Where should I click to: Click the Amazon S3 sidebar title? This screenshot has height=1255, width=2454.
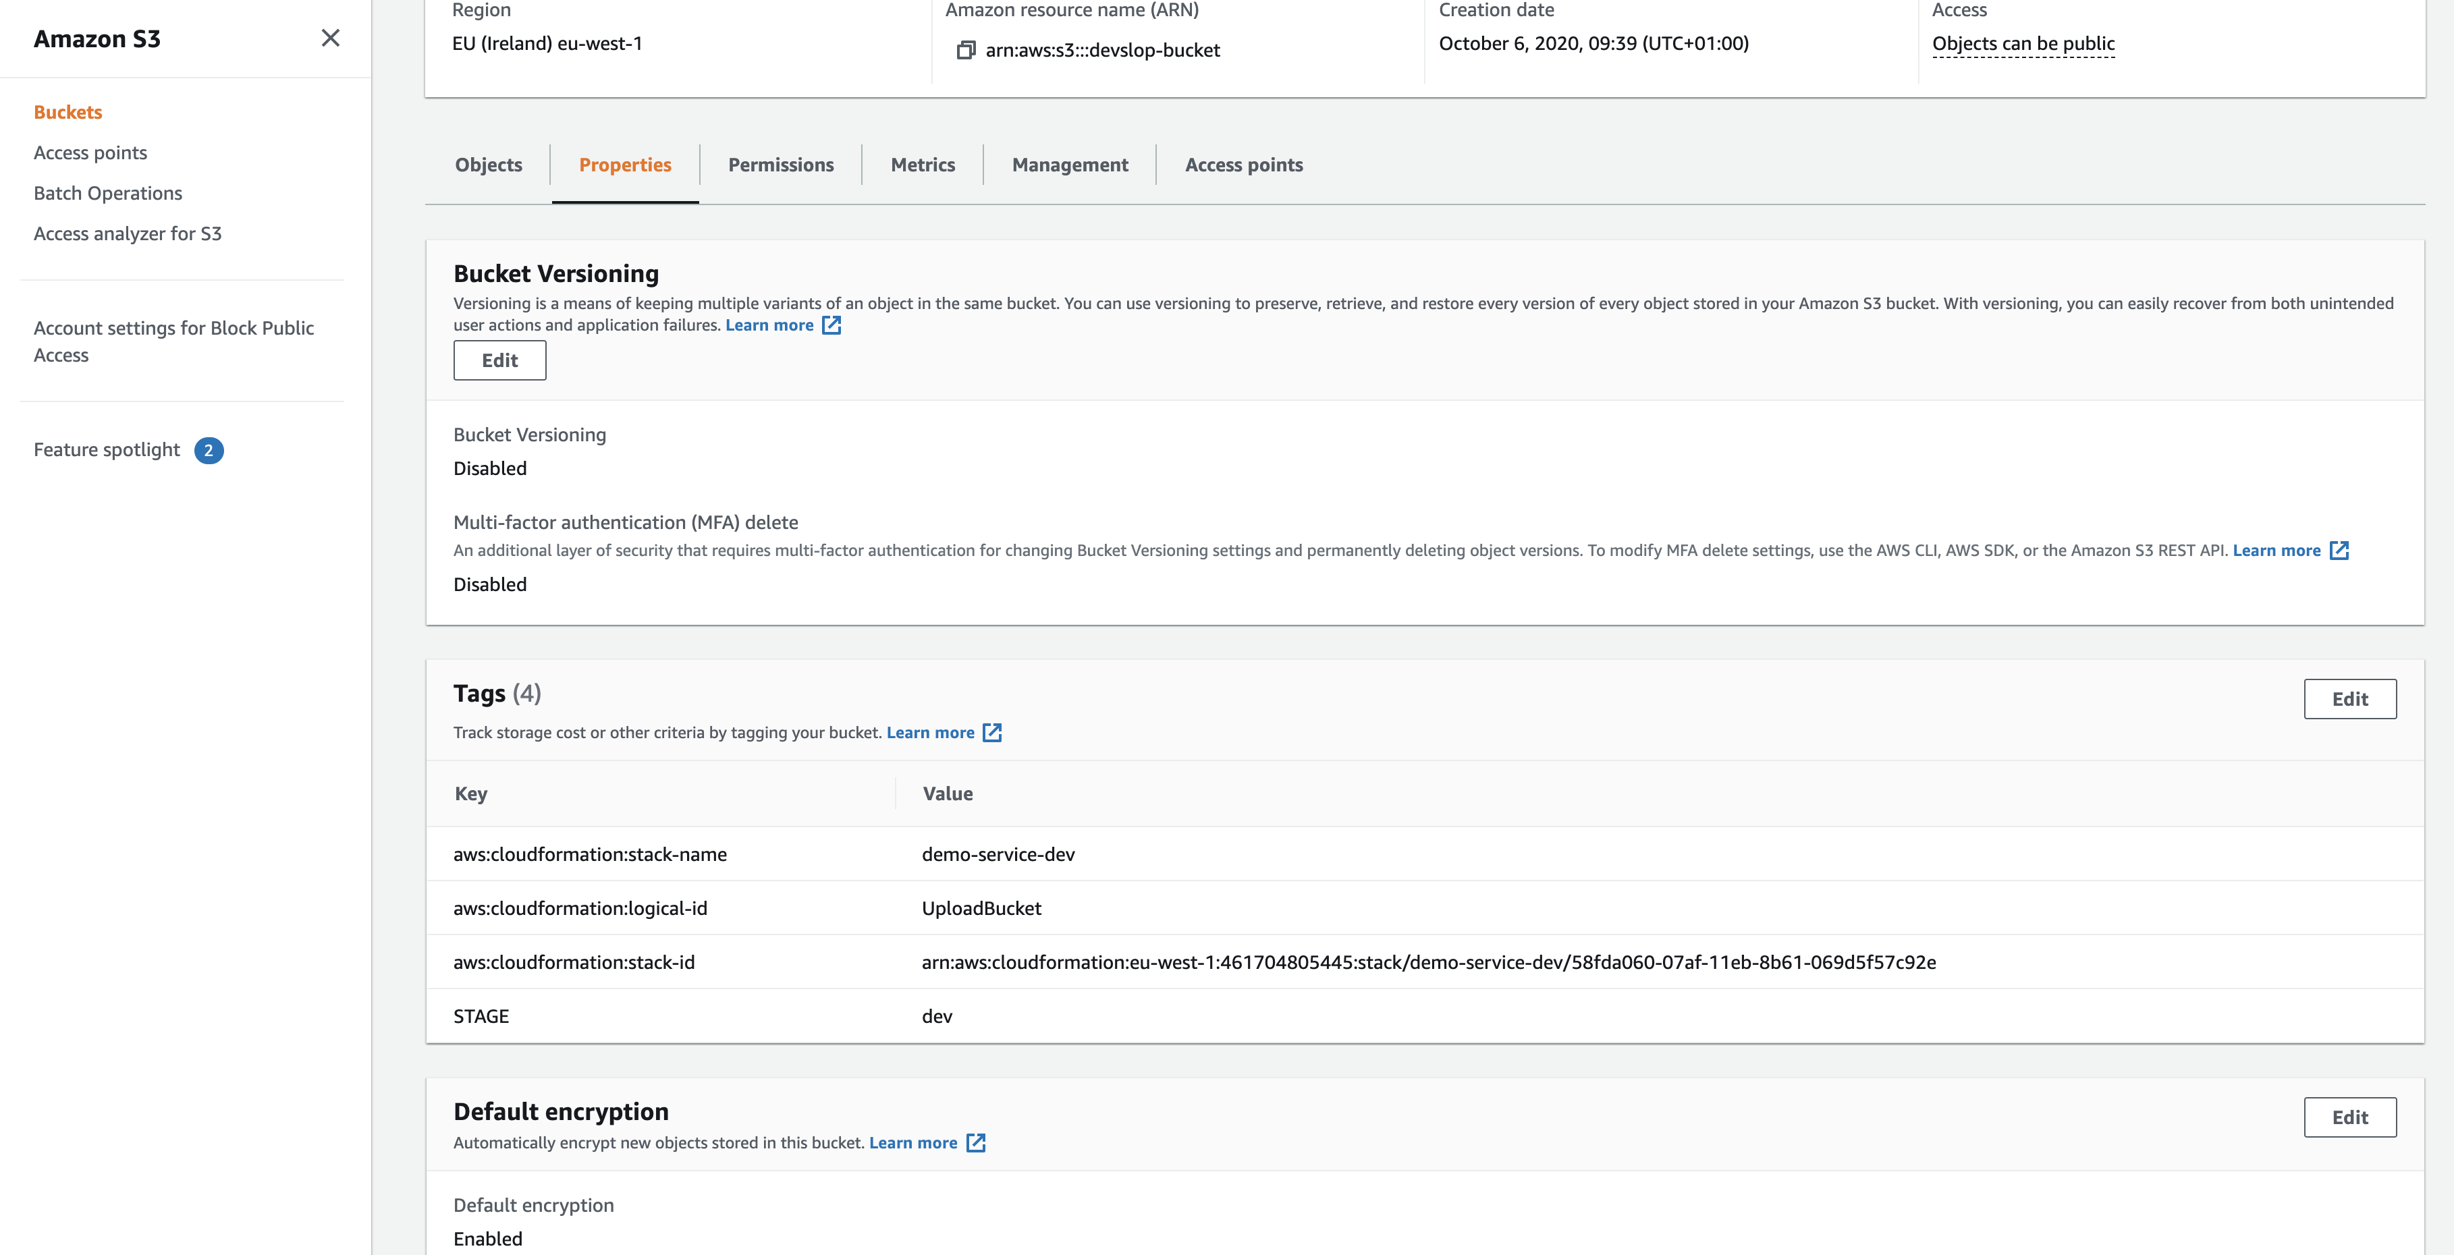point(97,39)
